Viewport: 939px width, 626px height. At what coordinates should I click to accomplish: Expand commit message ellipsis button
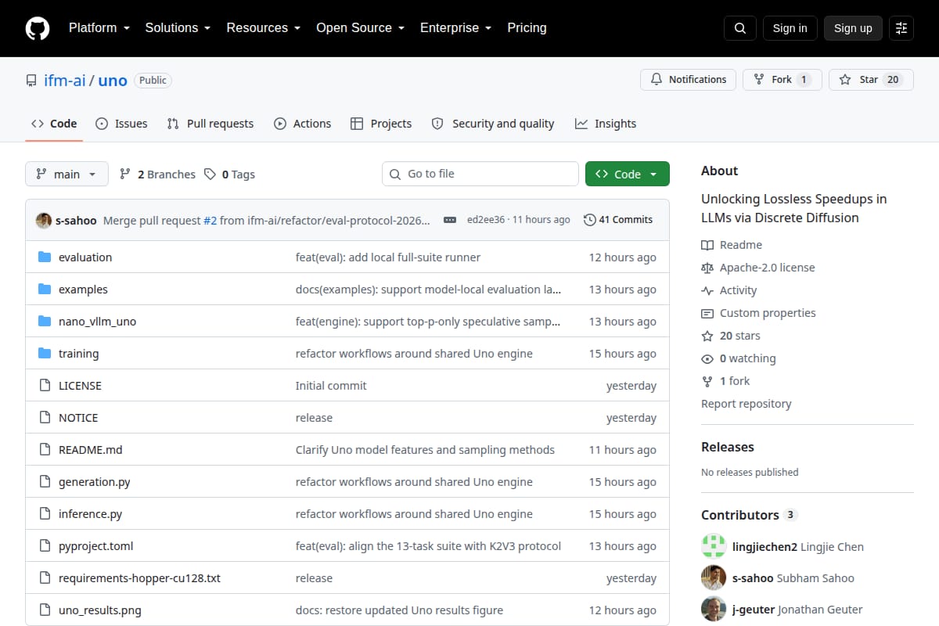(x=450, y=220)
